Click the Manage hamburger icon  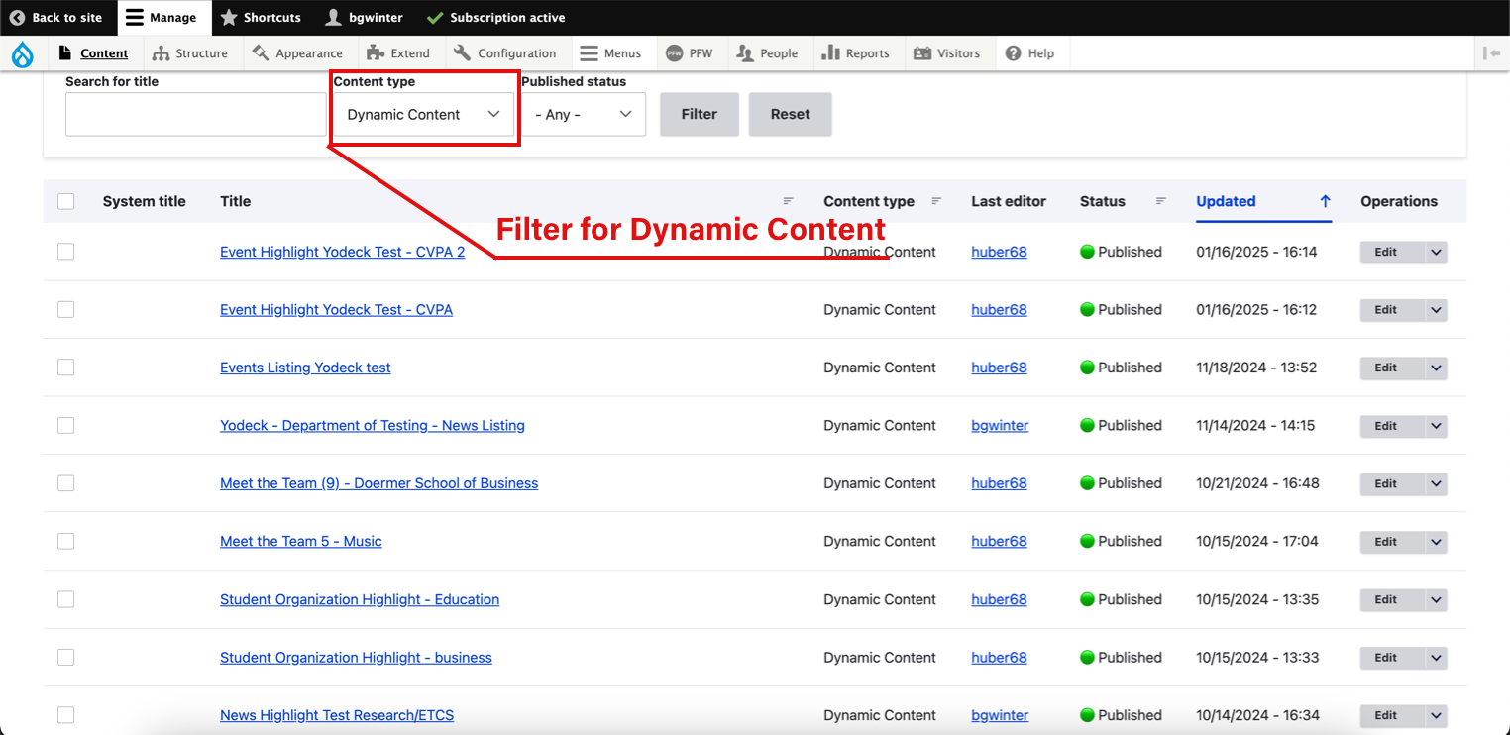click(134, 18)
